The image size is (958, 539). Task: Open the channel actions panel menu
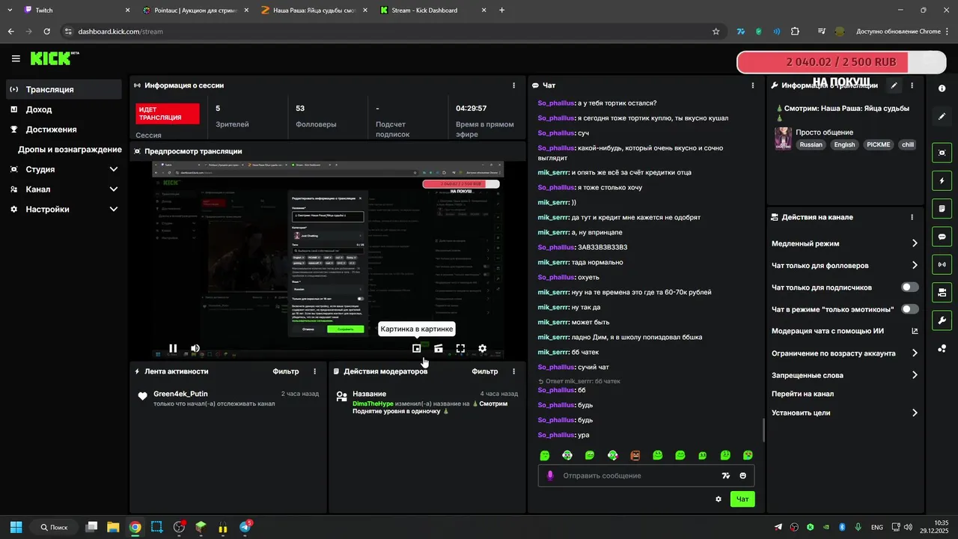click(912, 217)
